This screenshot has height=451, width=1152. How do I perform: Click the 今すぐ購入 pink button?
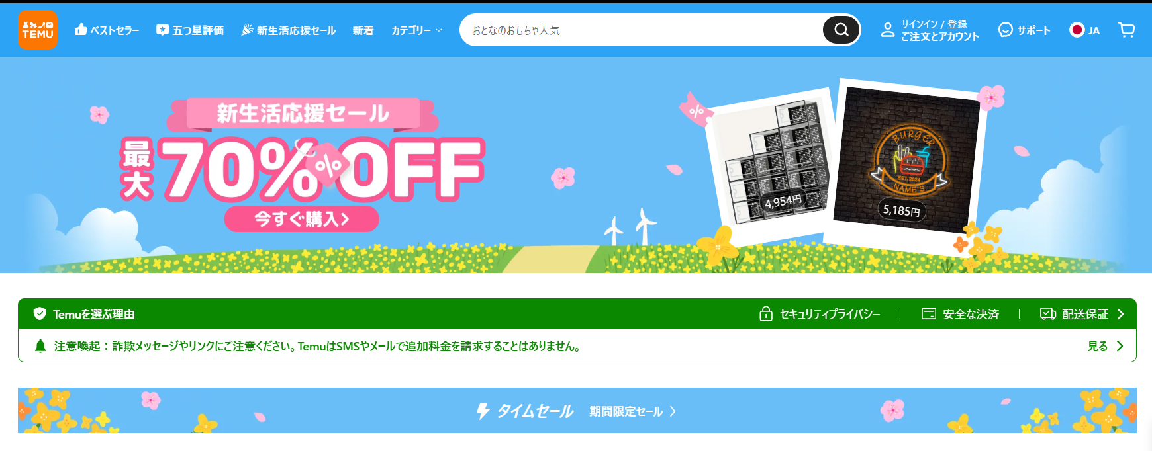(x=302, y=219)
